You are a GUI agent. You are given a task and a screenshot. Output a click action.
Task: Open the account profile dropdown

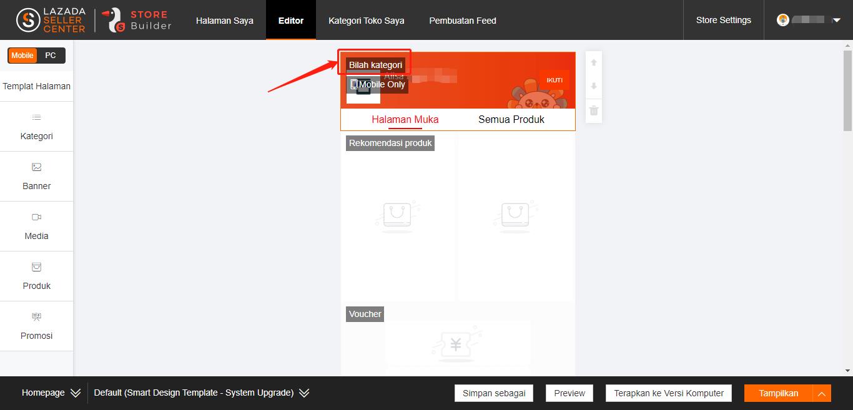(x=836, y=20)
